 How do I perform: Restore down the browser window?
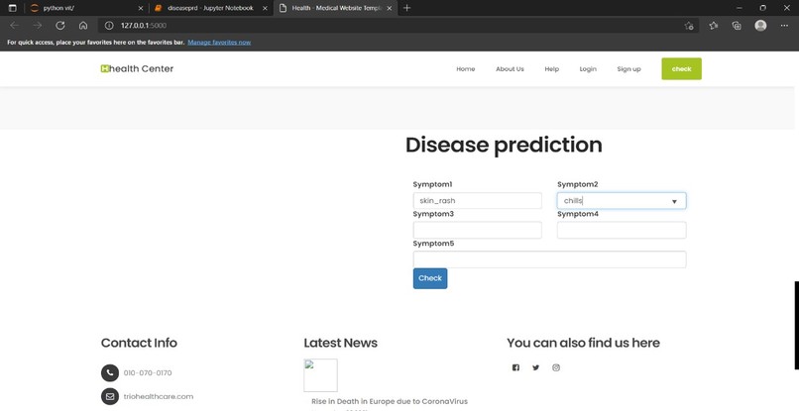(763, 8)
